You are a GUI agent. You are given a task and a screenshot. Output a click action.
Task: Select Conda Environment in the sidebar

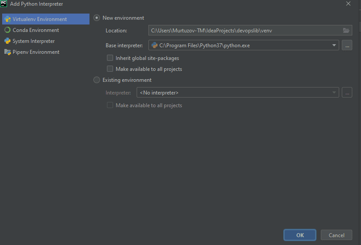[x=36, y=30]
